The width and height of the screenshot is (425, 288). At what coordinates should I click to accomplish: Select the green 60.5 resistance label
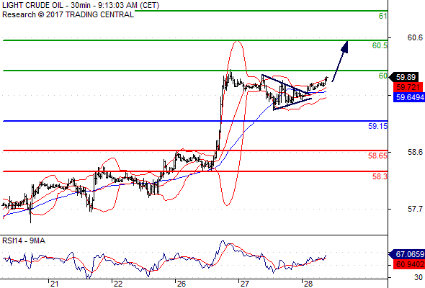pos(380,45)
